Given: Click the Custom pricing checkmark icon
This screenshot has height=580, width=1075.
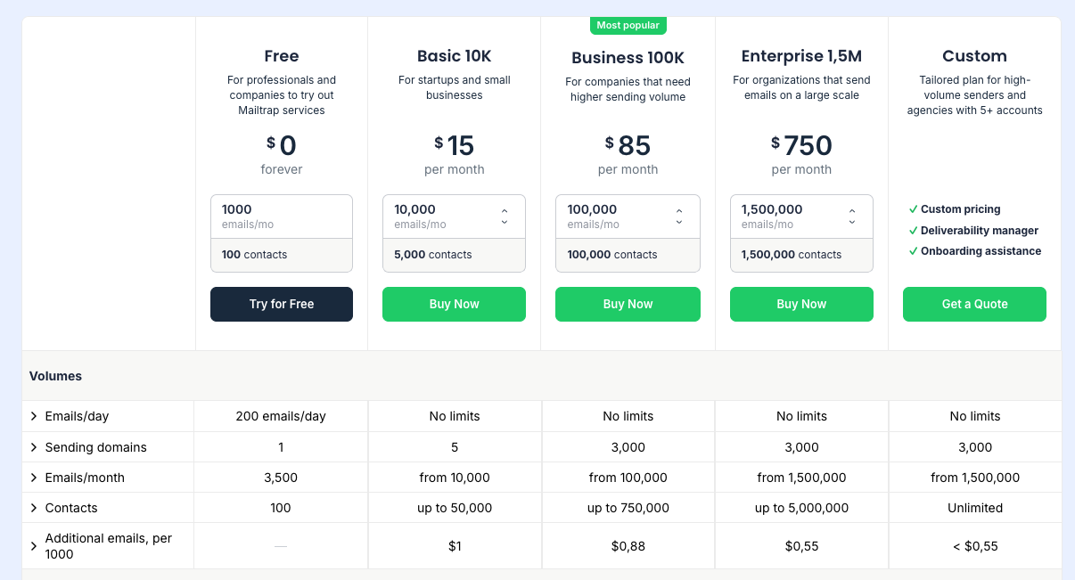Looking at the screenshot, I should pos(913,209).
